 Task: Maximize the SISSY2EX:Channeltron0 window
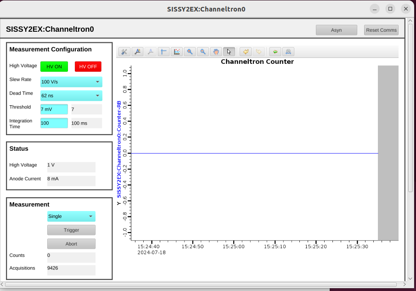[x=390, y=9]
